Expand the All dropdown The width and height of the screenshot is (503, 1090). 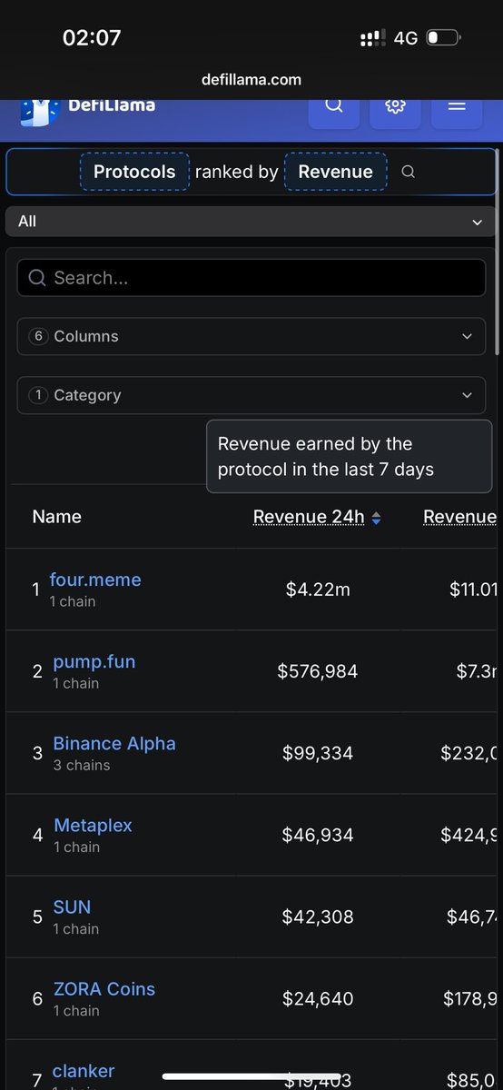click(251, 222)
